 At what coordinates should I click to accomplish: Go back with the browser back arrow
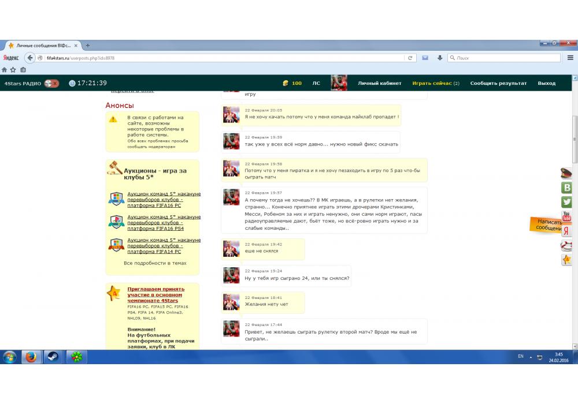30,58
